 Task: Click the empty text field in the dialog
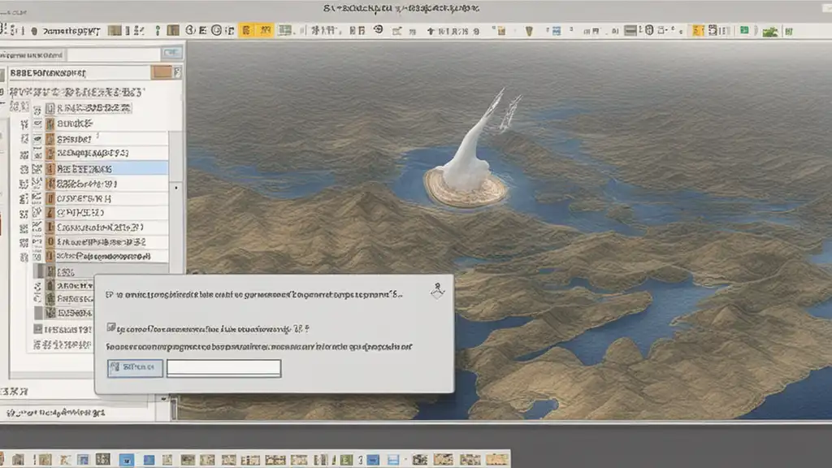[x=223, y=368]
